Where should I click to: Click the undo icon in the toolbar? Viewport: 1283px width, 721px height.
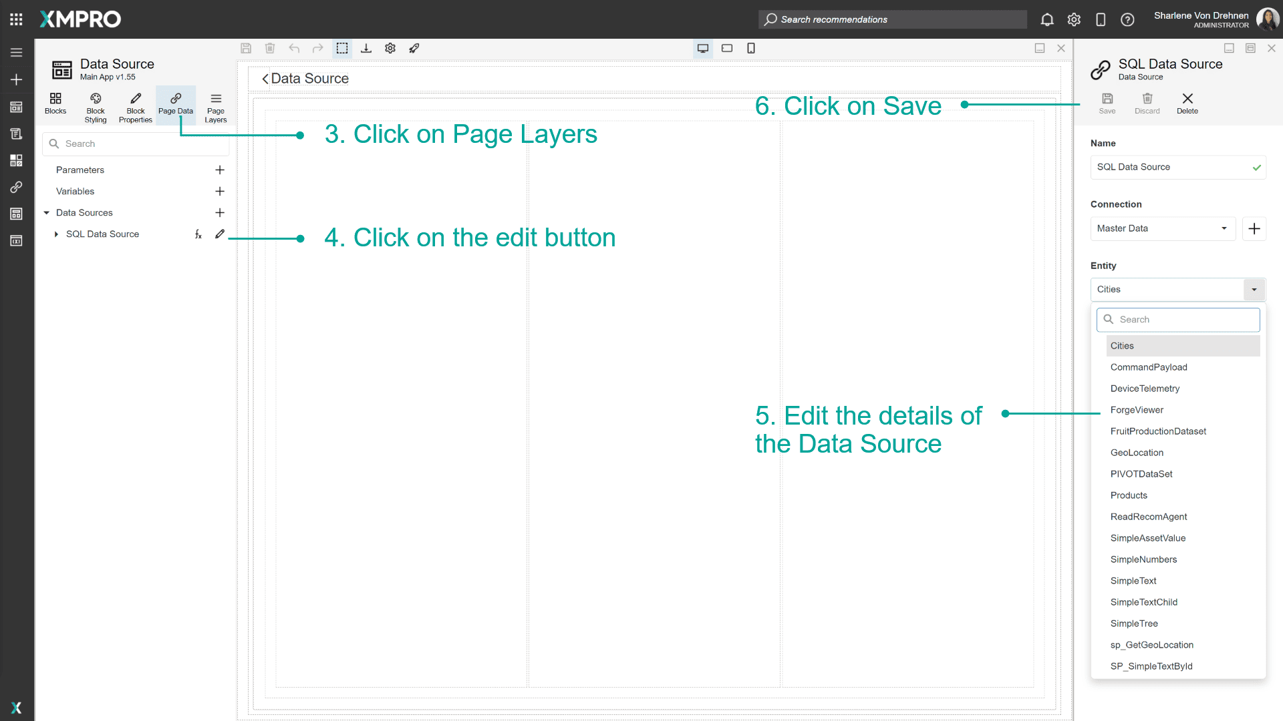tap(294, 48)
